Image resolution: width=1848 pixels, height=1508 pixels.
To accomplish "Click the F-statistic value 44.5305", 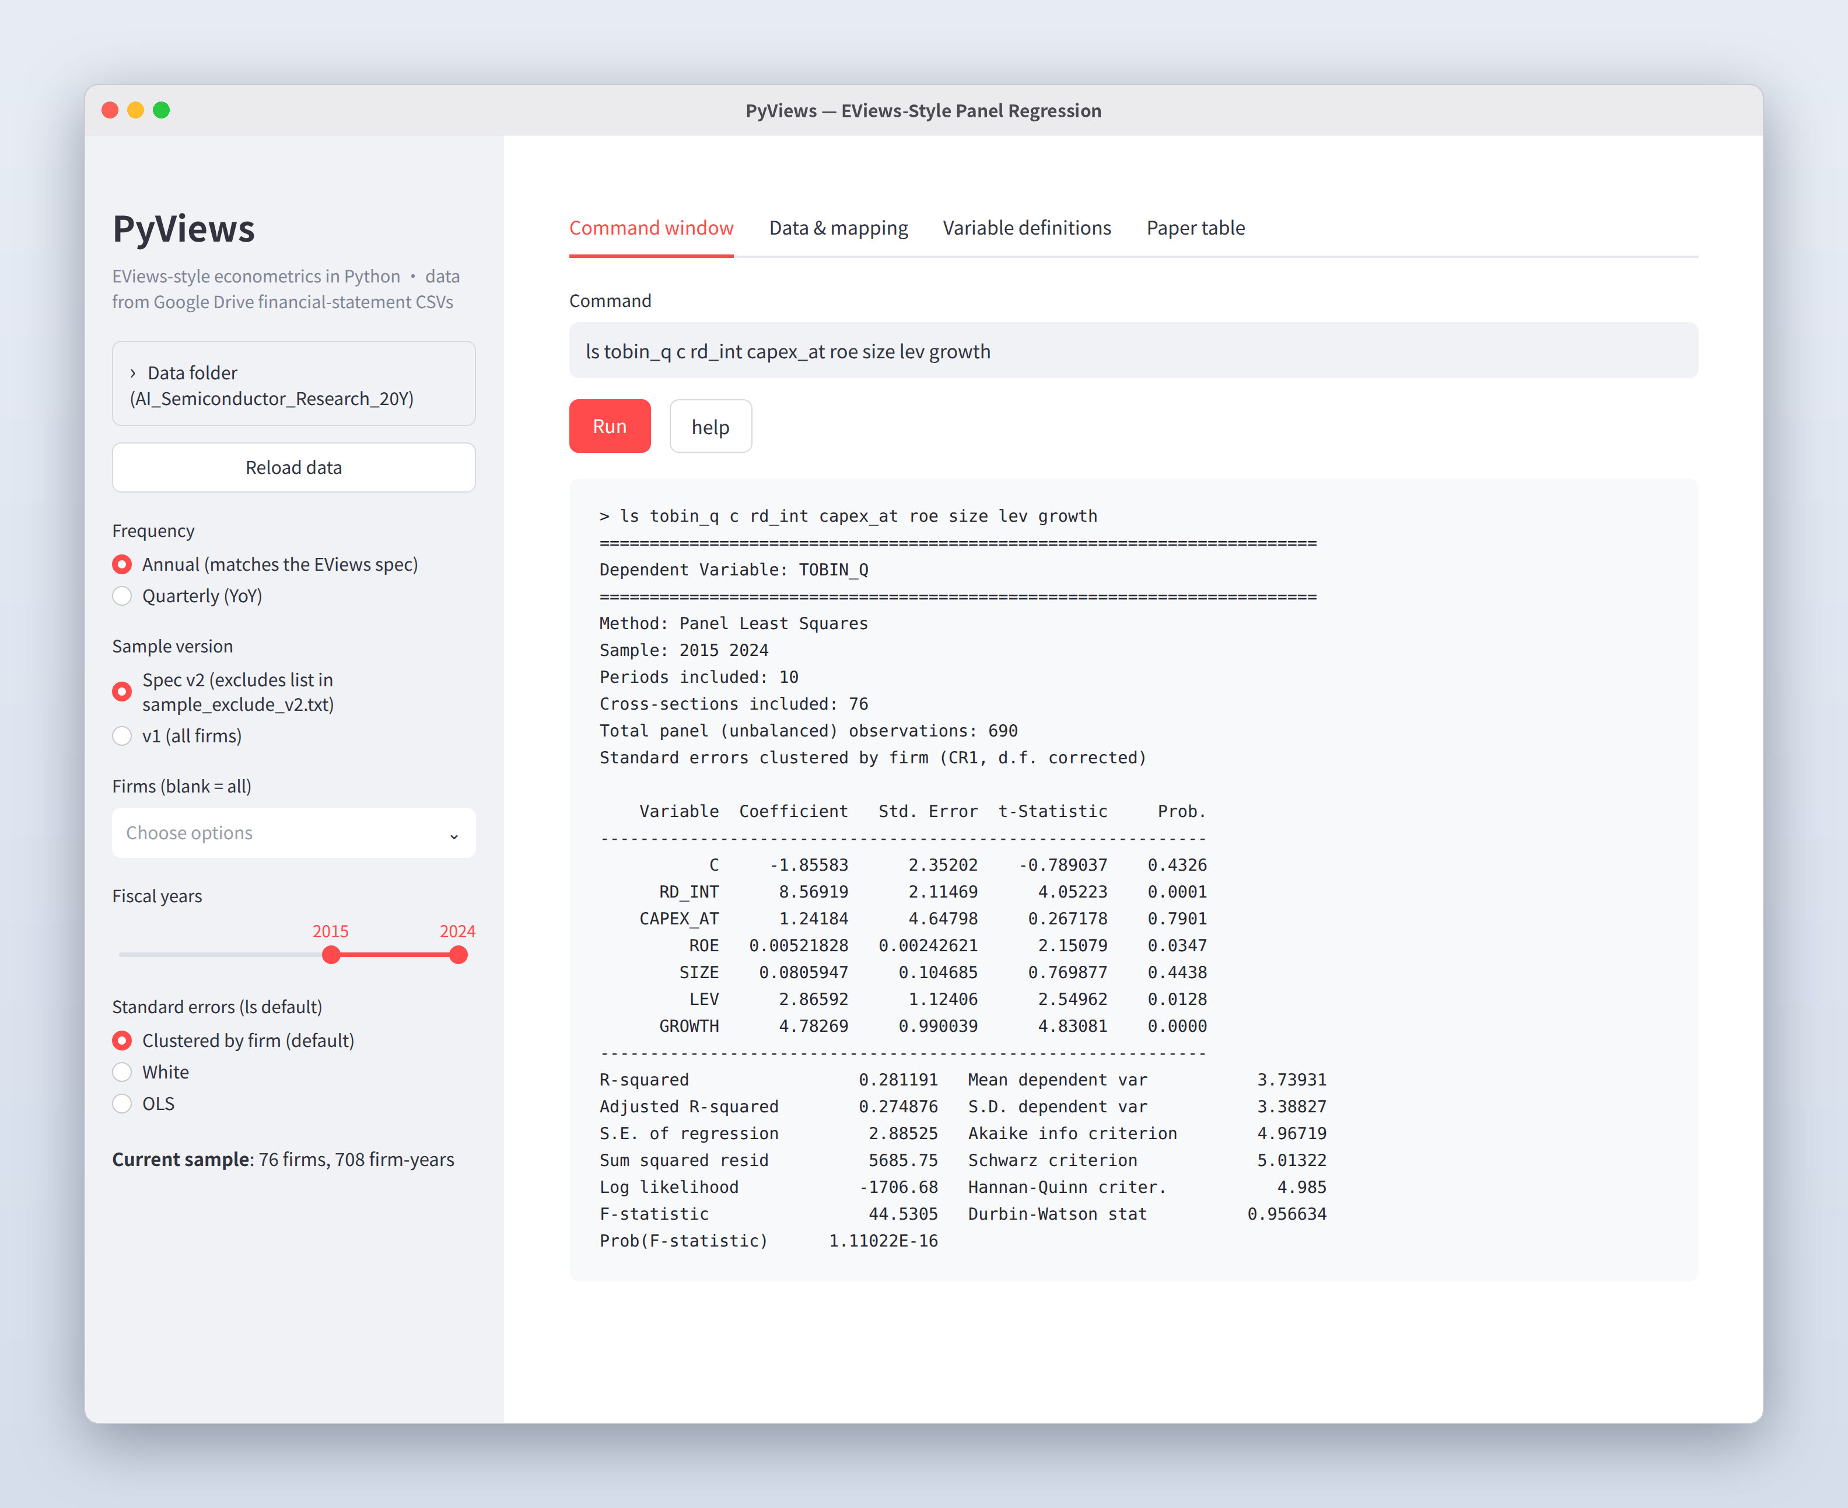I will (x=903, y=1214).
